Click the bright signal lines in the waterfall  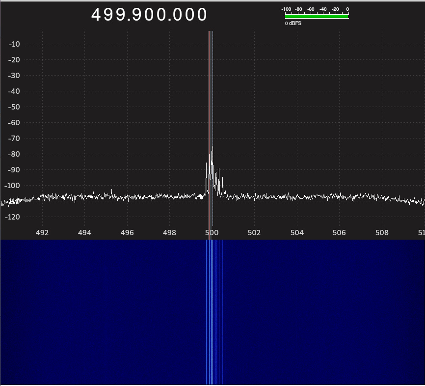214,312
